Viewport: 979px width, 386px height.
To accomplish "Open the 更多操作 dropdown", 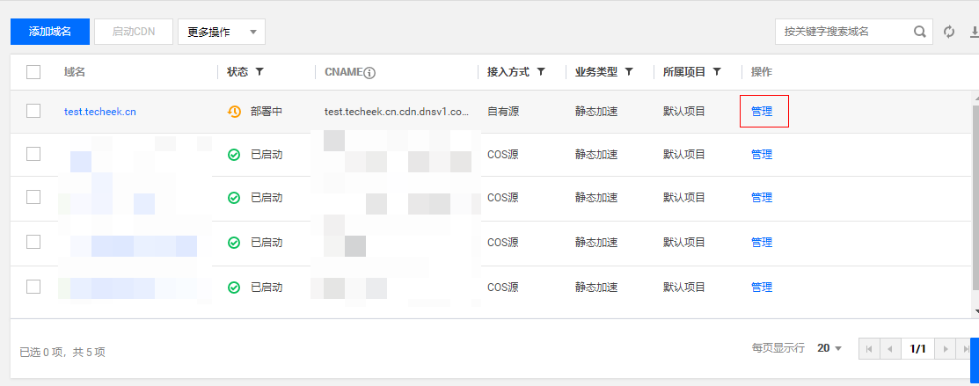I will coord(221,32).
